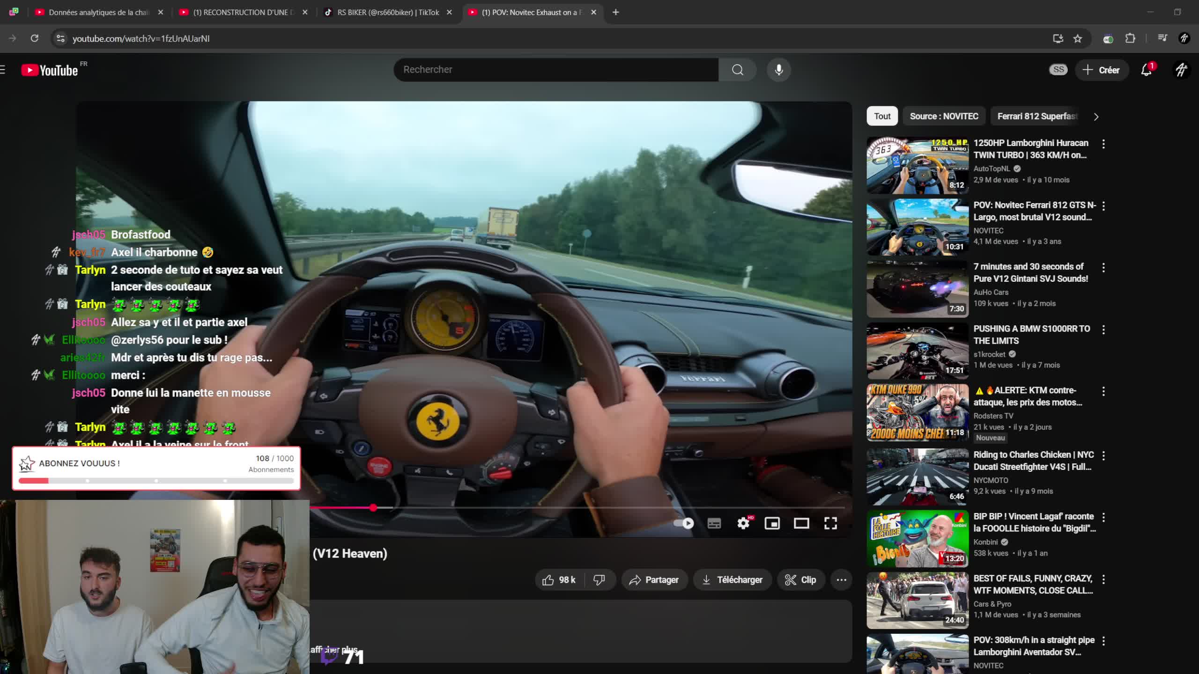1199x674 pixels.
Task: Select the Tout filter chip
Action: click(882, 116)
